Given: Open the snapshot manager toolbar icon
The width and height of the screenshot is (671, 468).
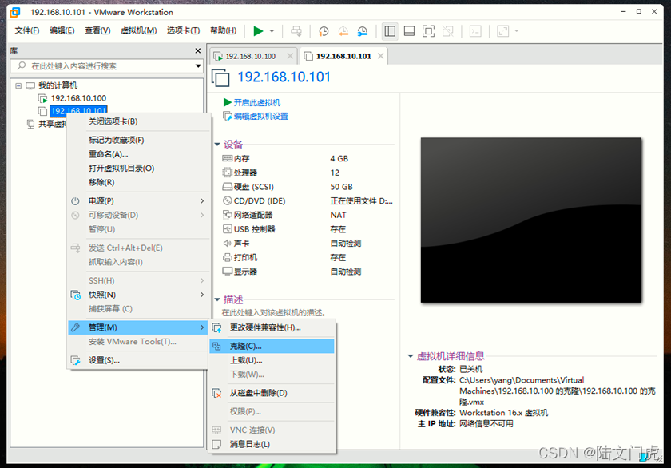Looking at the screenshot, I should coord(363,31).
